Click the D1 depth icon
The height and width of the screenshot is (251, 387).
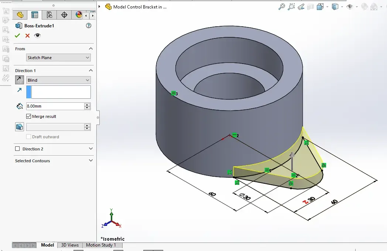(20, 106)
